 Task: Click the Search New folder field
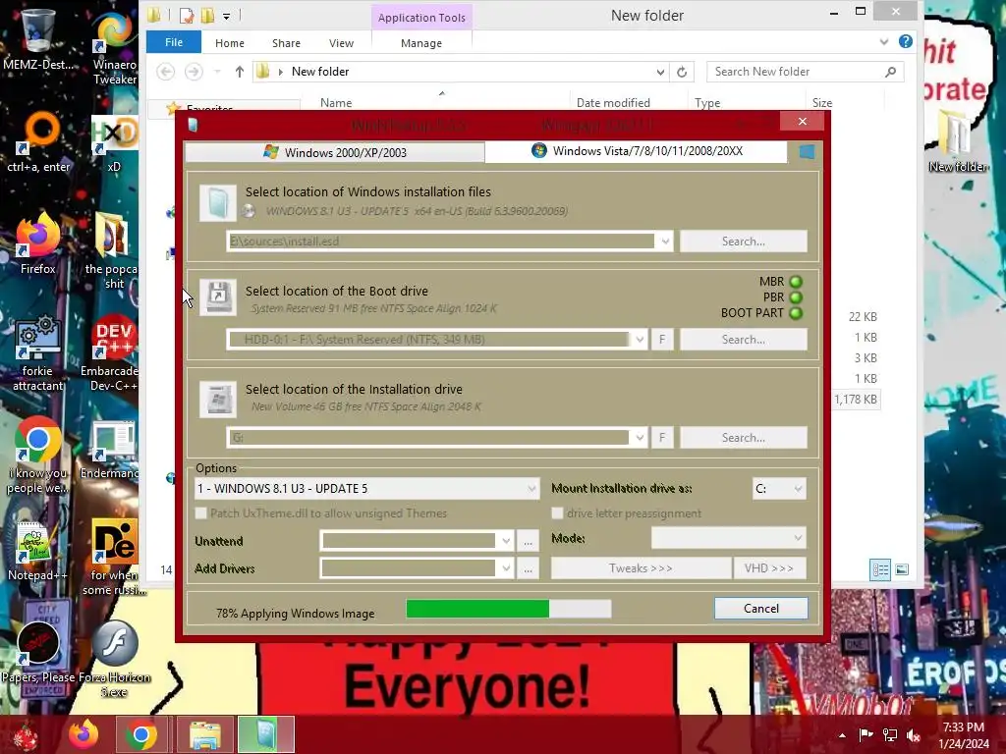click(x=806, y=72)
